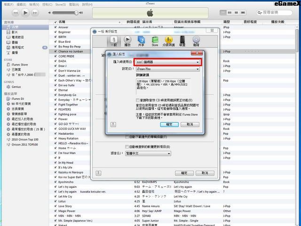Switch to song list view

click(223, 13)
